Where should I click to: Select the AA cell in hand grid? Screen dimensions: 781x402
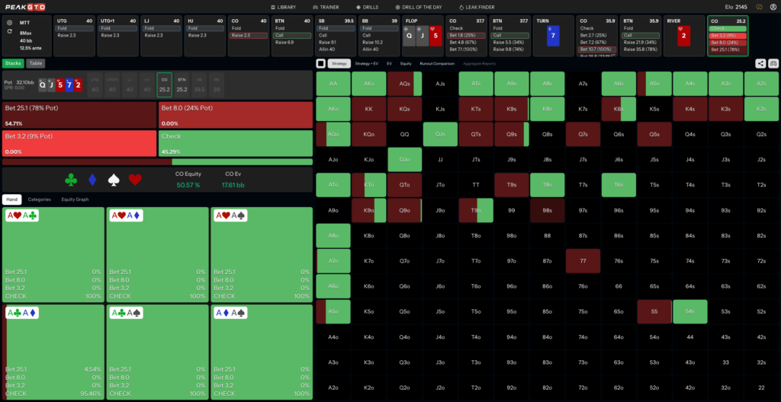coord(333,84)
